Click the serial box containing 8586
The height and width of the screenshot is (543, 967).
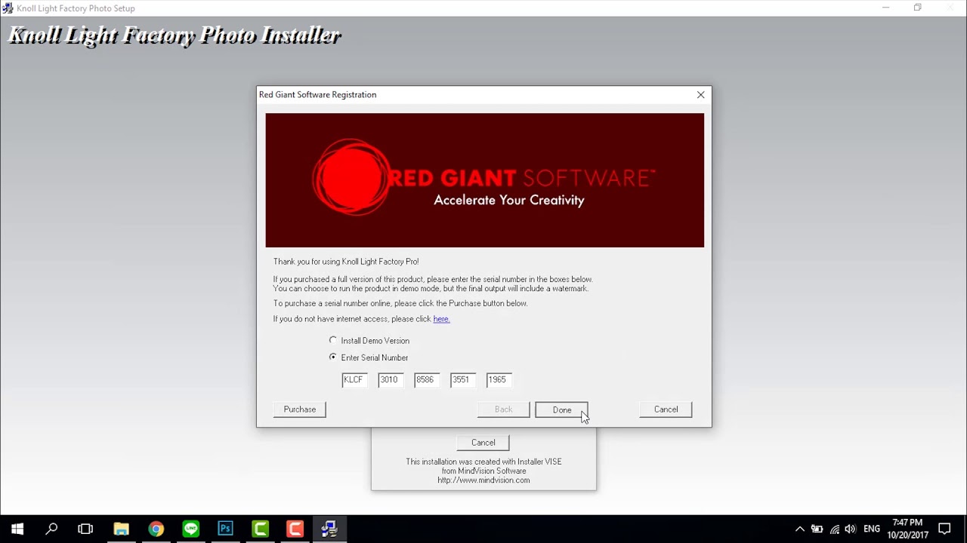point(427,380)
